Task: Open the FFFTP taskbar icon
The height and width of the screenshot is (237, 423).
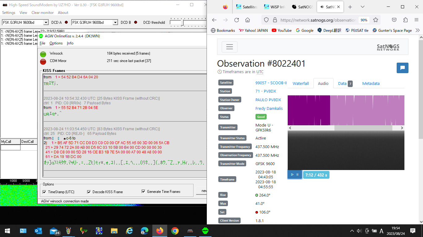Action: coord(84,231)
